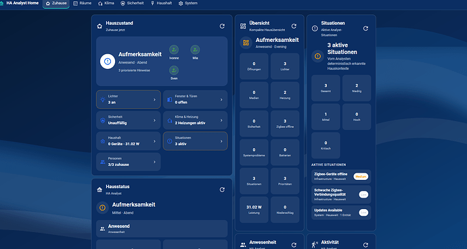Open the Schwache Zigbee-Verbindungsqualität situation
Screen dimensions: 467x249
tap(341, 194)
